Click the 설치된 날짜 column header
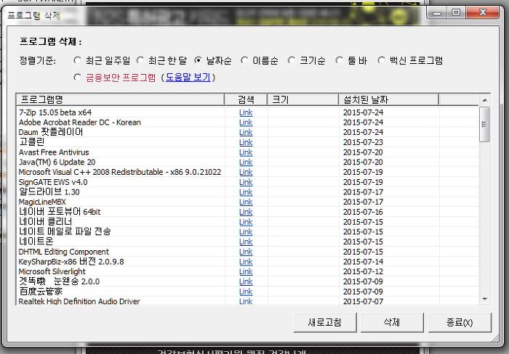Viewport: 509px width, 354px height. tap(388, 99)
